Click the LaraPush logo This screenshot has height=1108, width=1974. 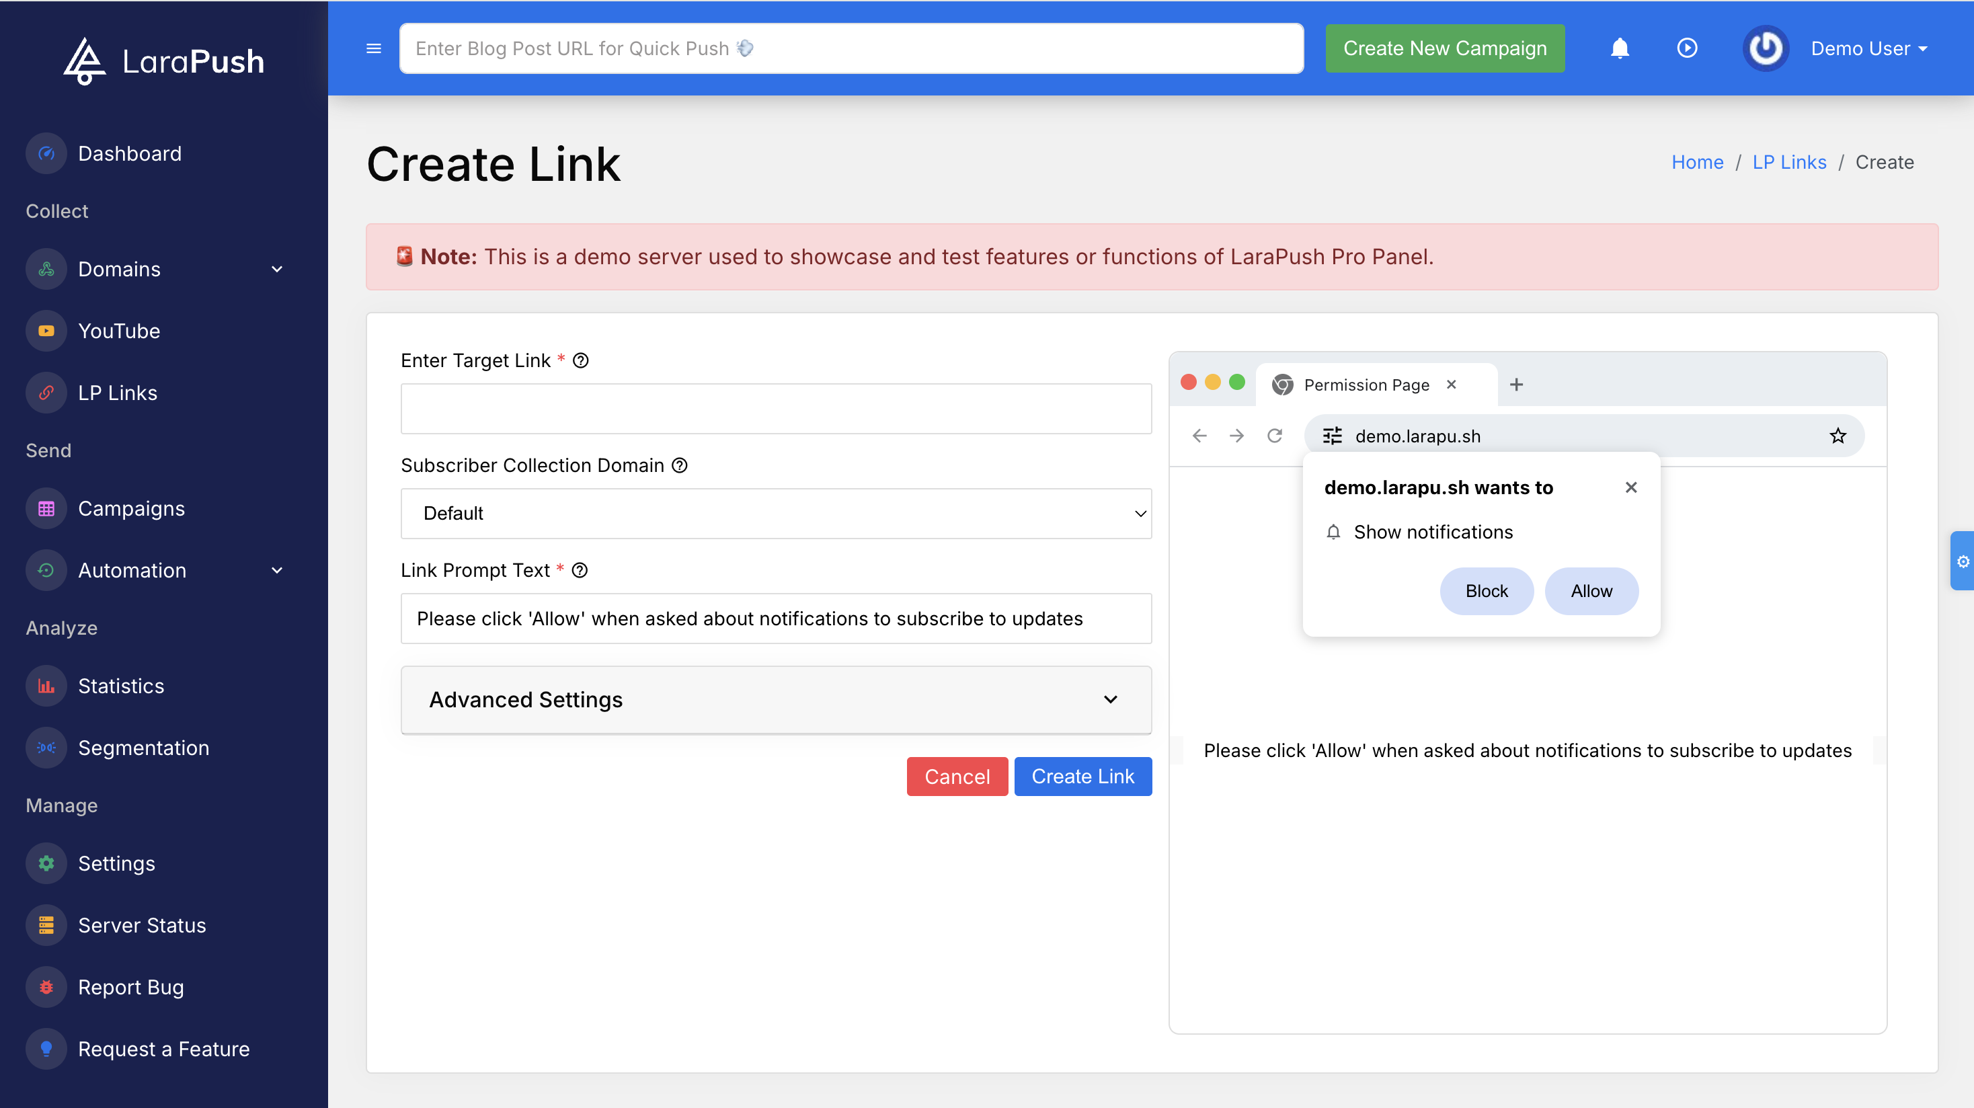[163, 61]
